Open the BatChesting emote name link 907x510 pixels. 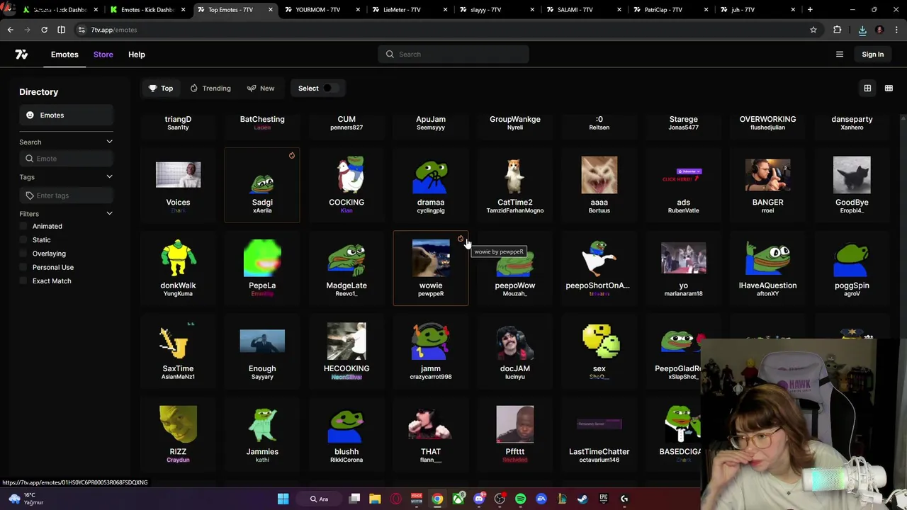[262, 119]
